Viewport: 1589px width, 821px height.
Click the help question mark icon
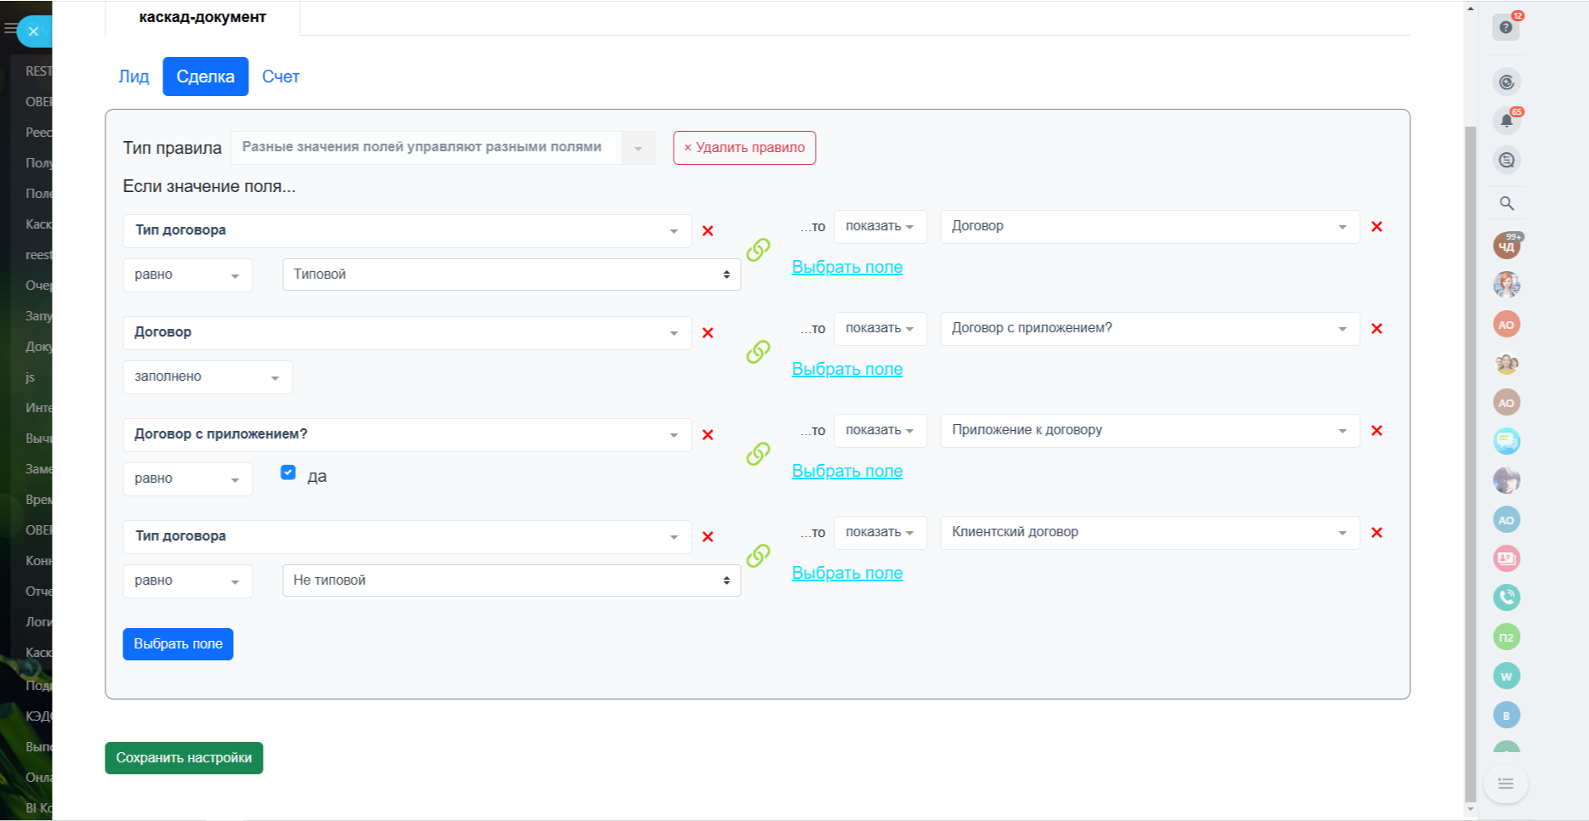[x=1506, y=27]
